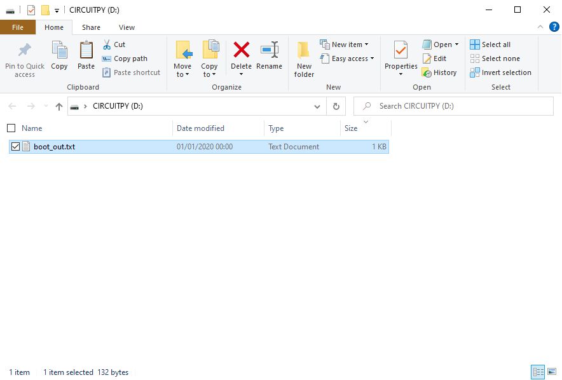Click the Text Document type cell
The width and height of the screenshot is (562, 380).
(294, 147)
